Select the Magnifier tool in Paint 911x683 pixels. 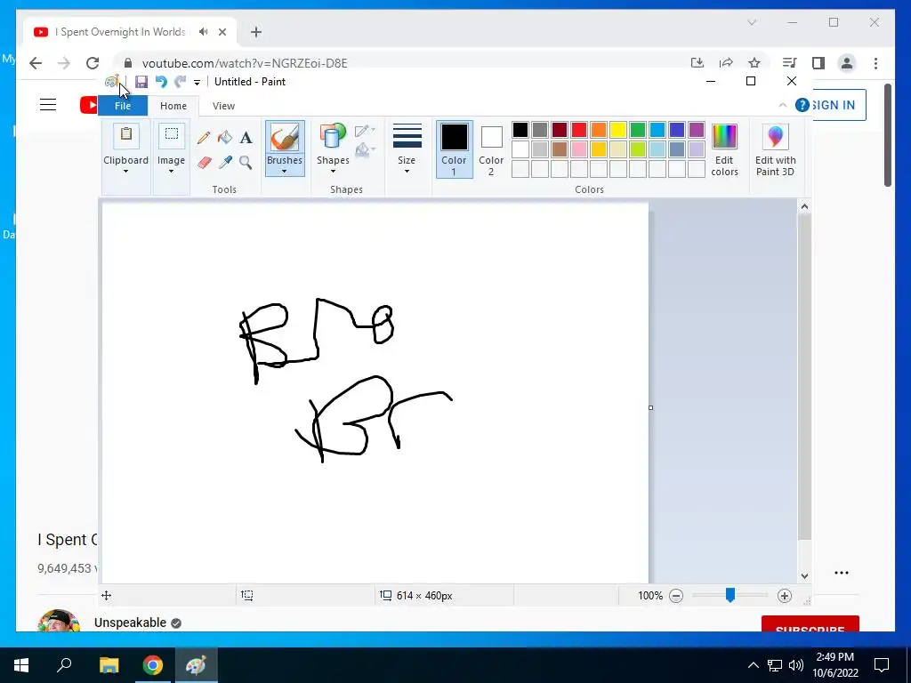(246, 163)
